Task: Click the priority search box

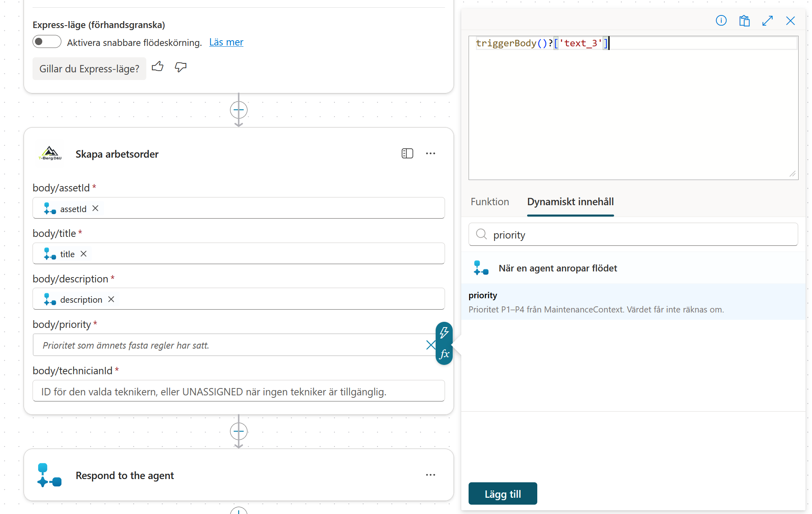Action: tap(633, 234)
